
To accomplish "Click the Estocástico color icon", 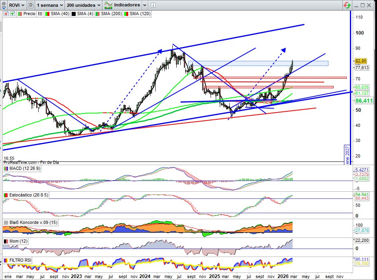I will (x=6, y=195).
